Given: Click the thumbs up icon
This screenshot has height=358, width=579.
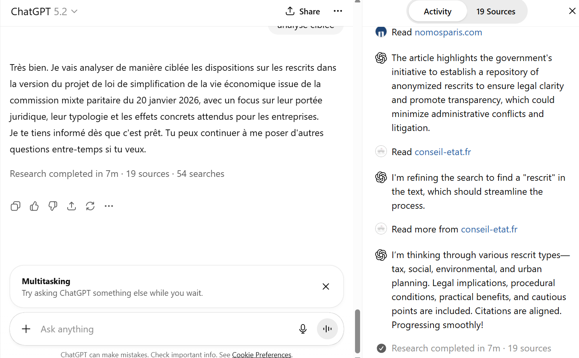Looking at the screenshot, I should click(34, 206).
